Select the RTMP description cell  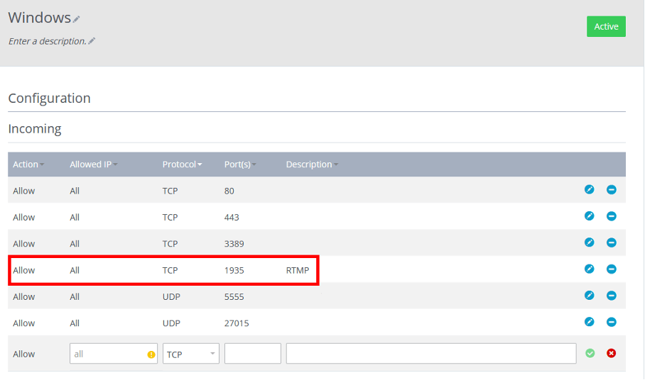(298, 270)
